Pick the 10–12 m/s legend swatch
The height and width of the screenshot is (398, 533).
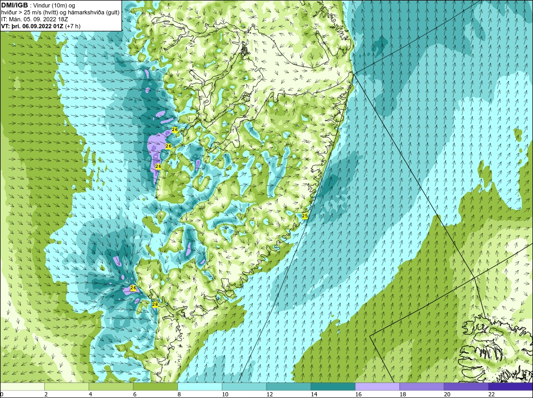pos(244,386)
